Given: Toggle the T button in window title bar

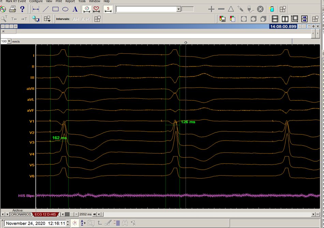Looking at the screenshot, I should [x=7, y=26].
